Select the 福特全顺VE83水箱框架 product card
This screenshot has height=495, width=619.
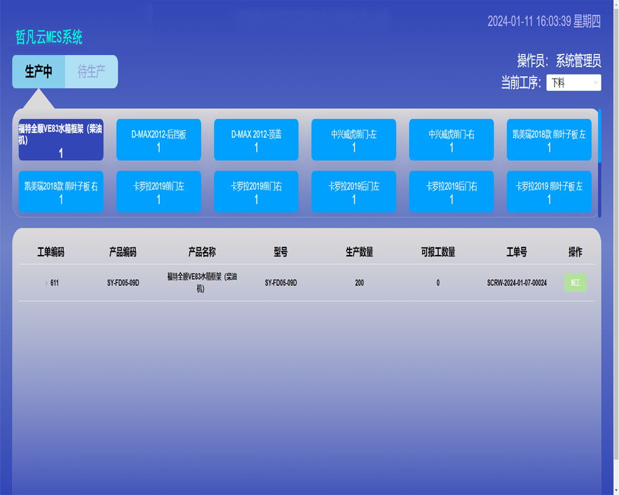click(61, 140)
